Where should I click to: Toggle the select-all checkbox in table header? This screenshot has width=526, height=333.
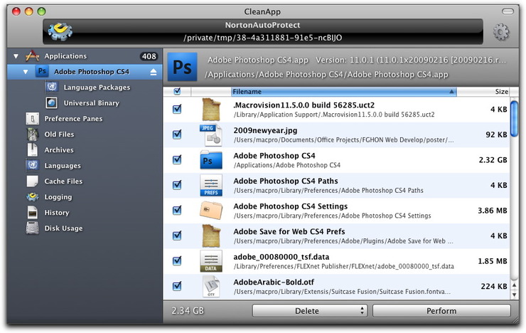point(177,92)
